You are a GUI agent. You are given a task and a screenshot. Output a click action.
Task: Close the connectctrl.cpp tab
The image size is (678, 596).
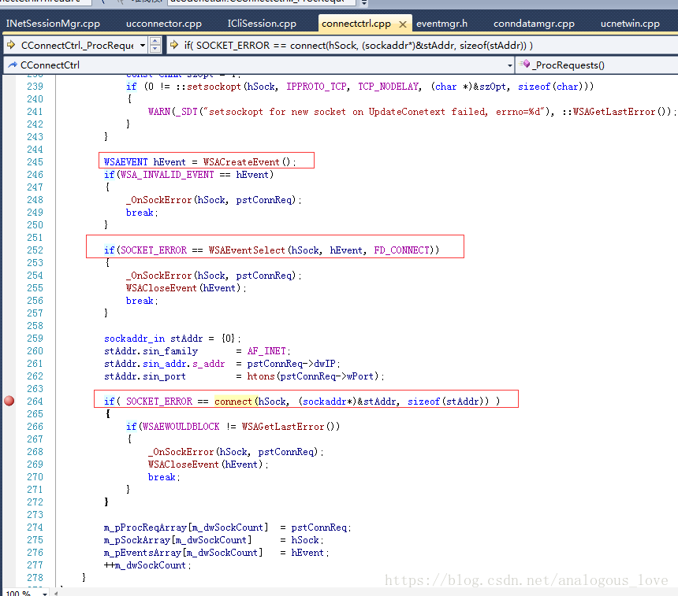pyautogui.click(x=403, y=24)
